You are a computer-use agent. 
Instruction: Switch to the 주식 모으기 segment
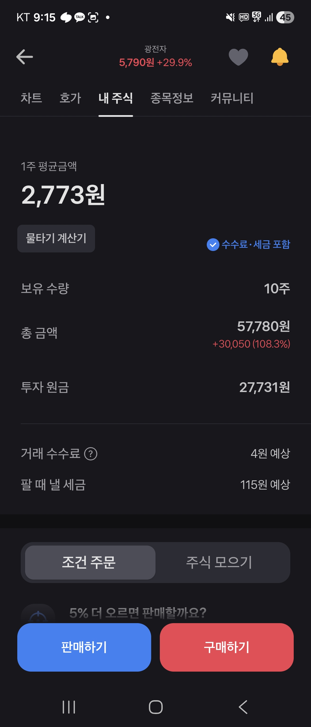(x=219, y=562)
